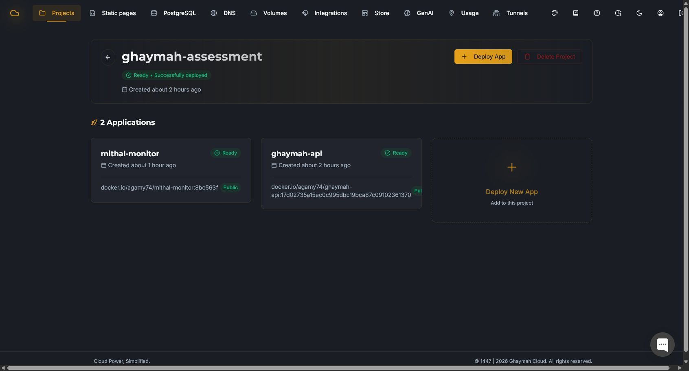Open the clock alert history icon
The width and height of the screenshot is (689, 371).
click(x=618, y=13)
